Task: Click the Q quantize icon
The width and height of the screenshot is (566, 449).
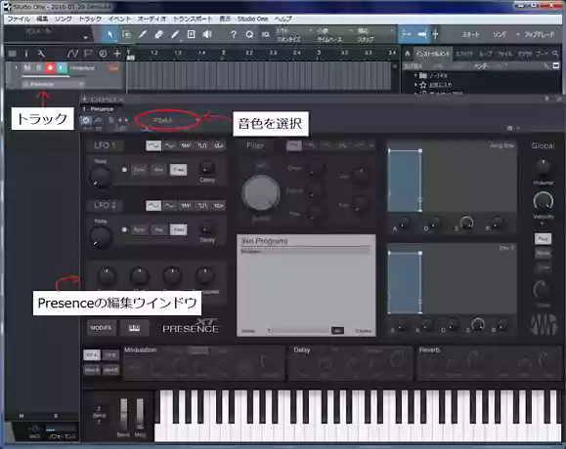Action: pyautogui.click(x=249, y=34)
